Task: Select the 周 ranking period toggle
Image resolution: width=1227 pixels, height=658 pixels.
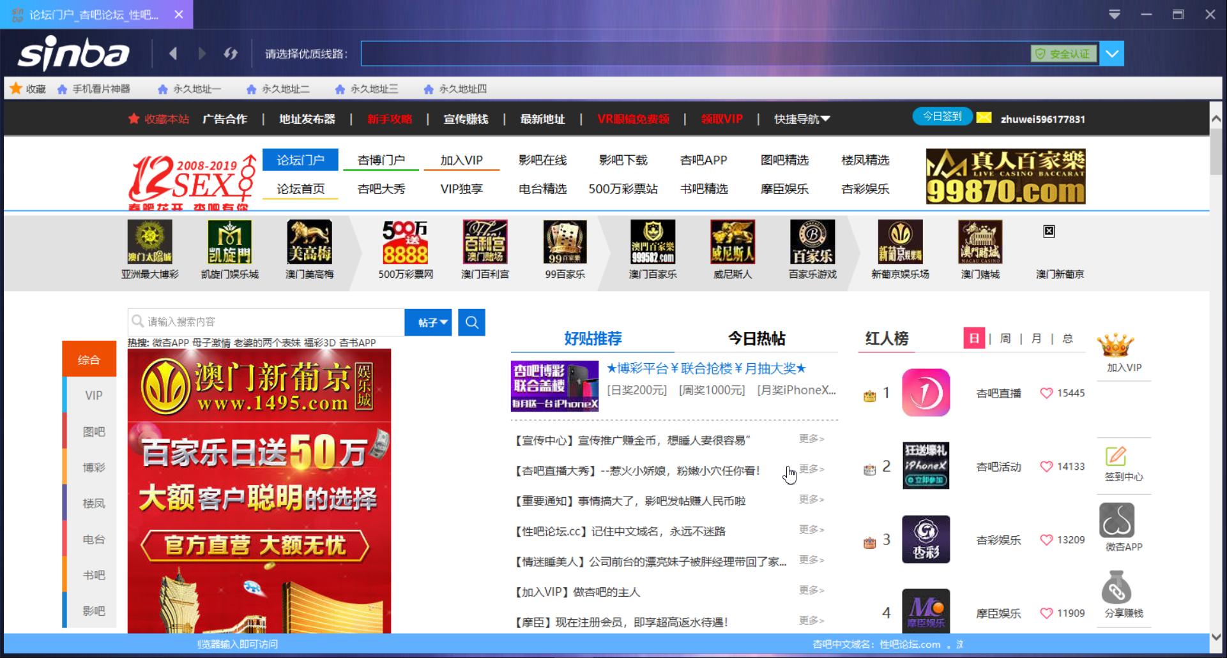Action: [x=1005, y=338]
